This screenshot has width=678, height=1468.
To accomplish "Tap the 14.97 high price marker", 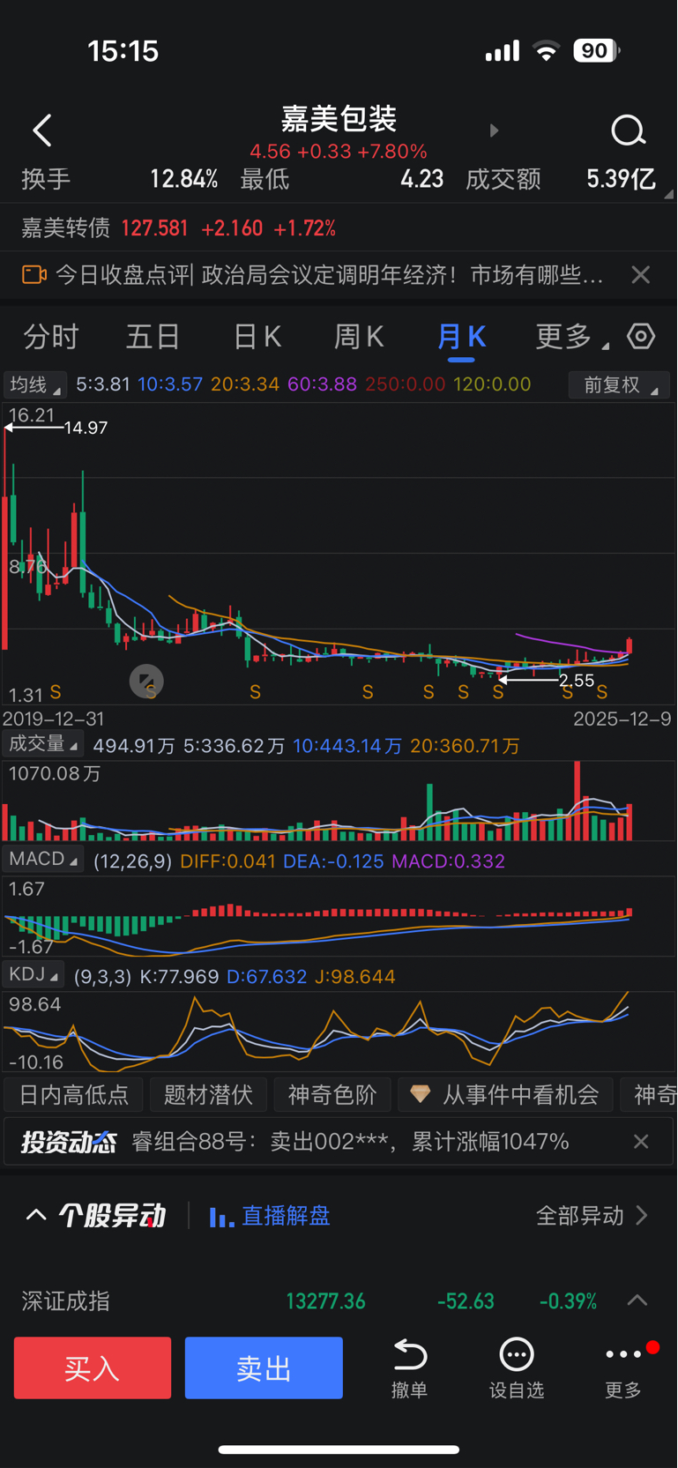I will click(x=86, y=428).
